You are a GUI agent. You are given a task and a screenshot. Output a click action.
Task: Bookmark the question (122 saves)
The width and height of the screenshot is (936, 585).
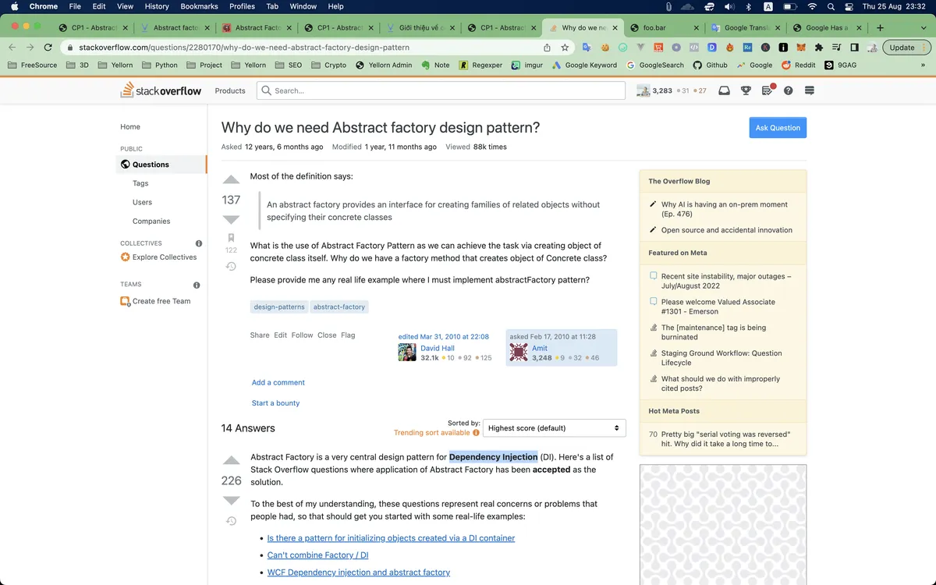pos(231,238)
